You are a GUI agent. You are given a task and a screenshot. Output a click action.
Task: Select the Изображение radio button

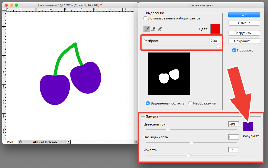point(190,103)
